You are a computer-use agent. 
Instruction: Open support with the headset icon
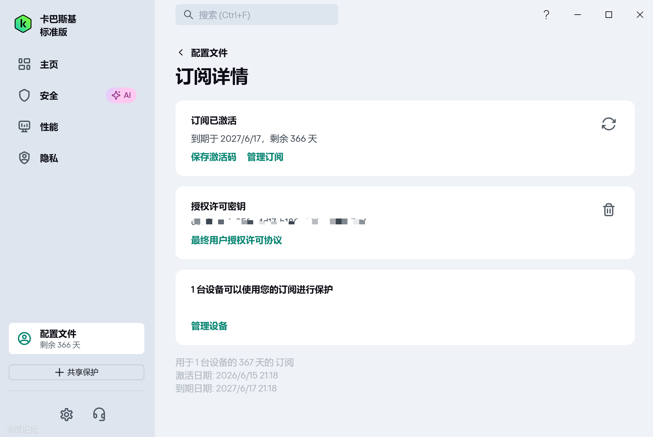tap(99, 415)
